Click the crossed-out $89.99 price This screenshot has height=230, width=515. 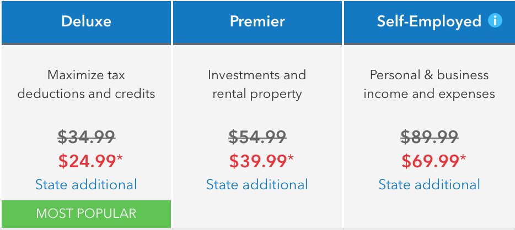pos(430,136)
